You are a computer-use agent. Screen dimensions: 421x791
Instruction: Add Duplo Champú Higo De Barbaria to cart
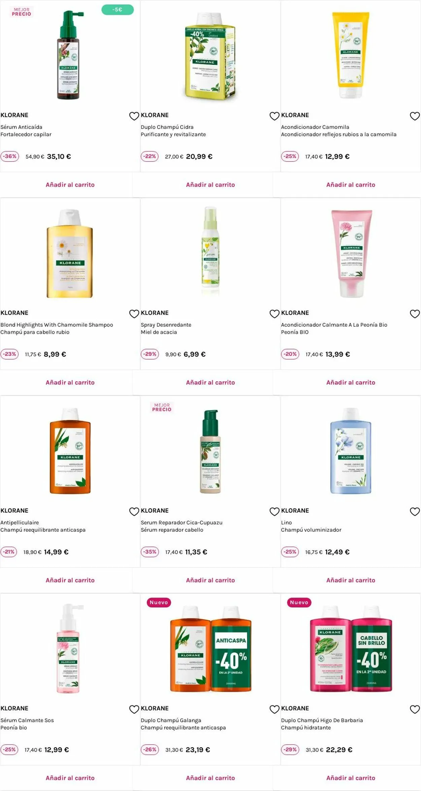pyautogui.click(x=351, y=778)
